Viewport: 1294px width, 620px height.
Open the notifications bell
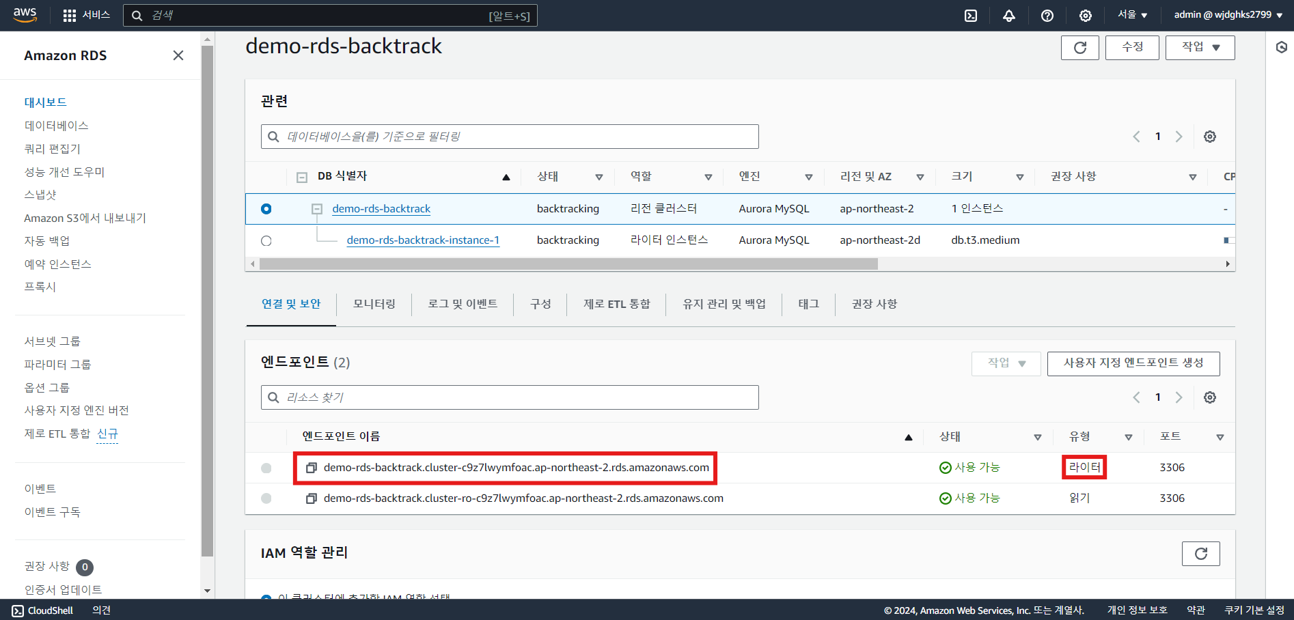(x=1009, y=15)
